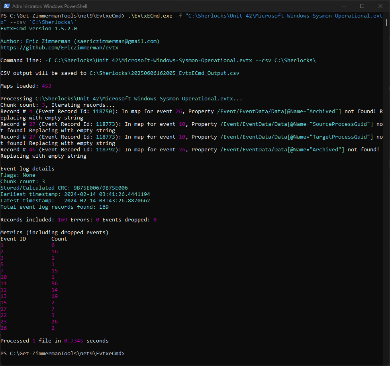The width and height of the screenshot is (390, 366).
Task: Click the github.com/EricZimmerman/evtx URL
Action: (59, 47)
